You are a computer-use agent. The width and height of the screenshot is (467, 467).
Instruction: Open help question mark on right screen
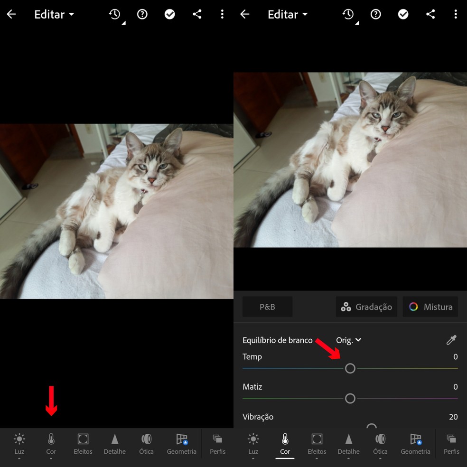375,14
